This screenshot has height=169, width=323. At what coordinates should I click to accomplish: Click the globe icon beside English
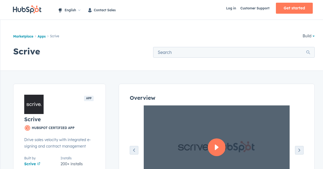click(60, 10)
